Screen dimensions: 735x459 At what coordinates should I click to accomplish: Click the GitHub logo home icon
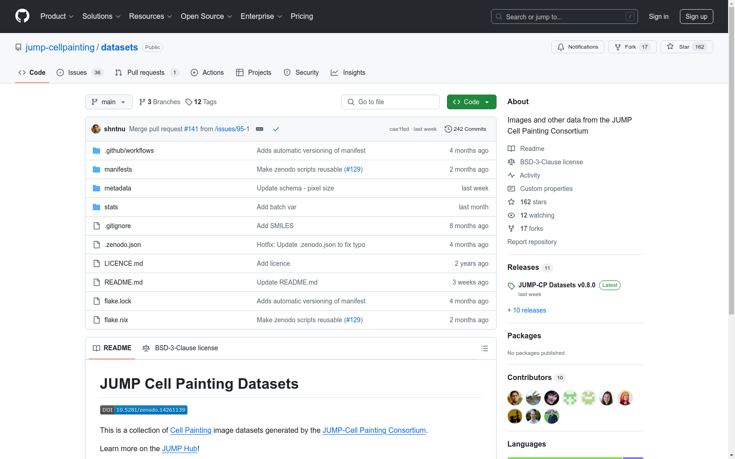pyautogui.click(x=22, y=16)
